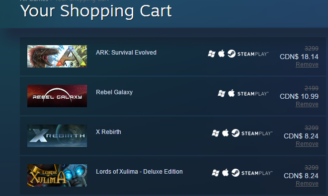328x196 pixels.
Task: Click the ARK game banner thumbnail
Action: (x=57, y=56)
